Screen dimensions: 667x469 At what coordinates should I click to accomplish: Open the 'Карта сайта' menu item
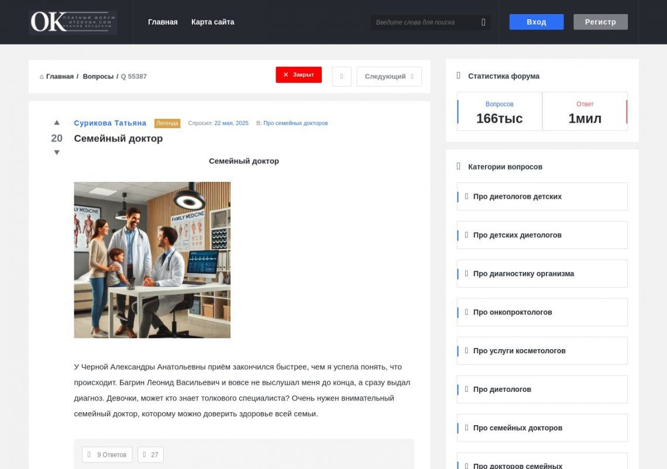click(212, 22)
